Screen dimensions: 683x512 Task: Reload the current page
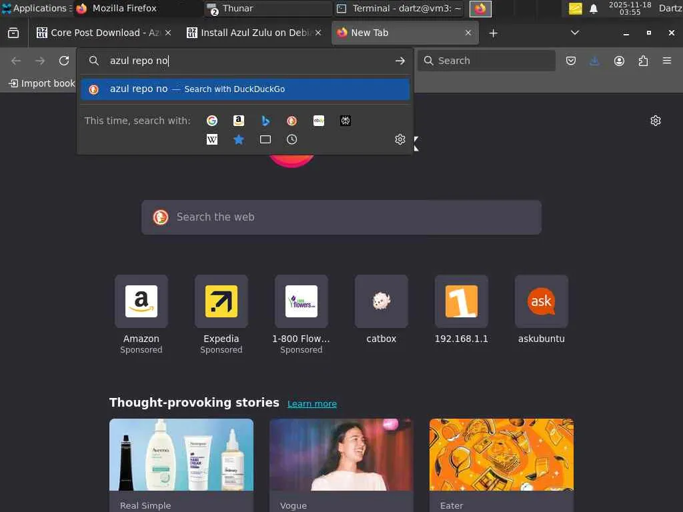tap(64, 61)
